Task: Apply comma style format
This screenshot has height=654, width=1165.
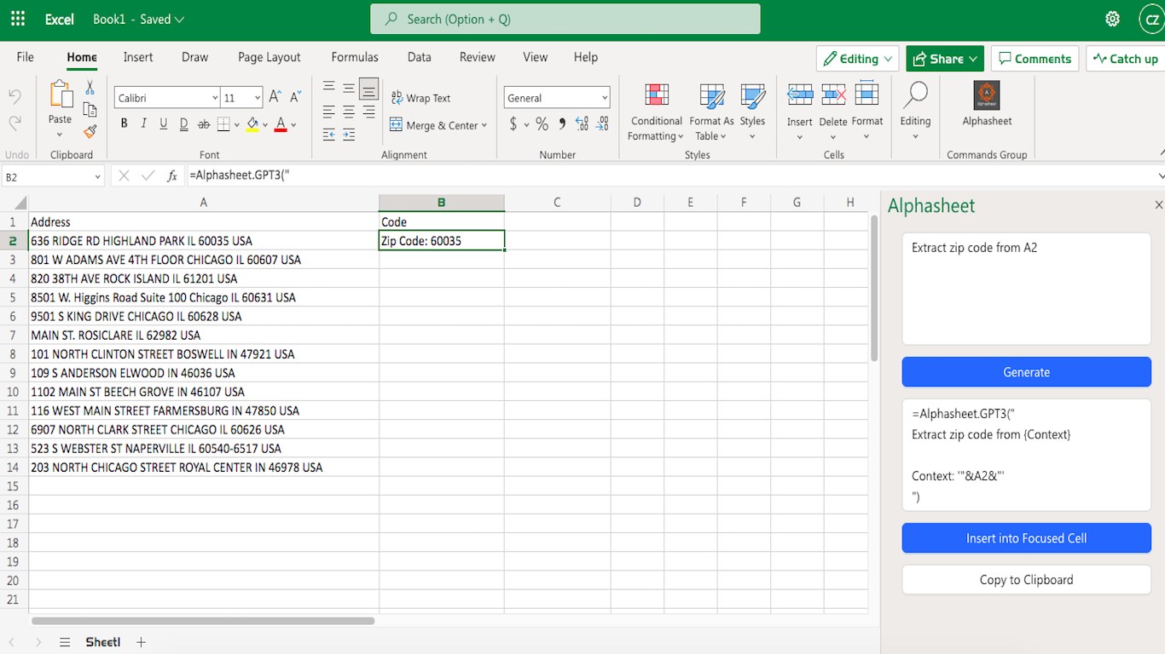Action: point(562,124)
